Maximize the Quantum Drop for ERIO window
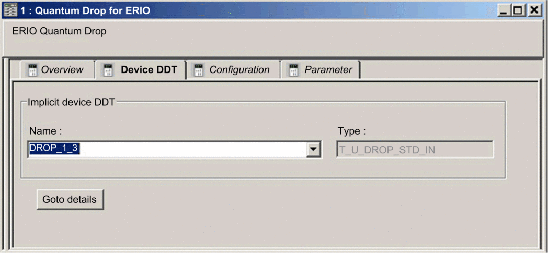The width and height of the screenshot is (548, 253). click(518, 11)
